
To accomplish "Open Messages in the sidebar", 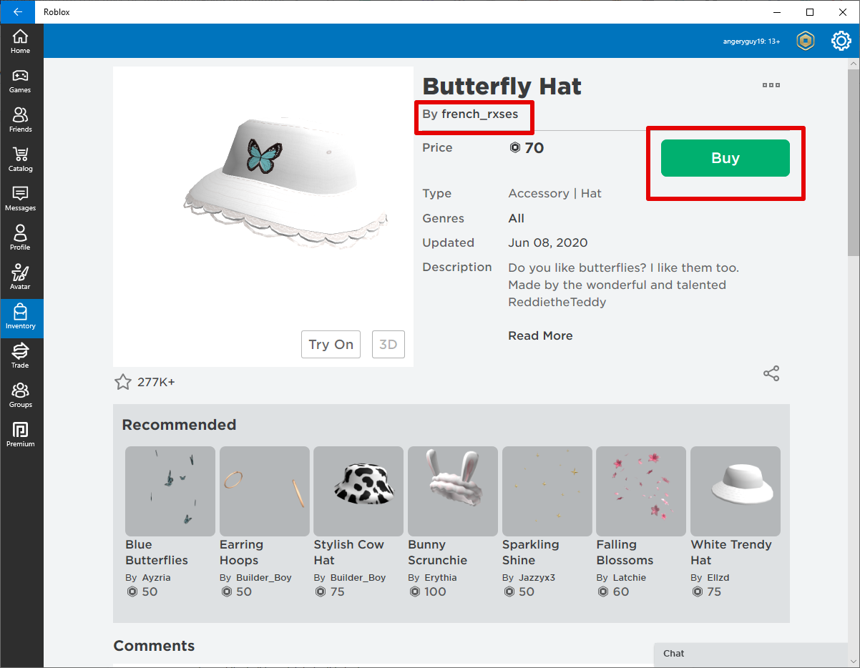I will click(21, 199).
